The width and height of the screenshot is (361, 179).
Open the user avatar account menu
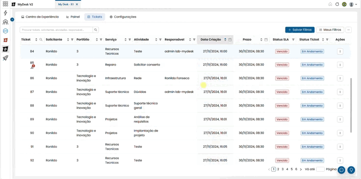click(x=353, y=4)
